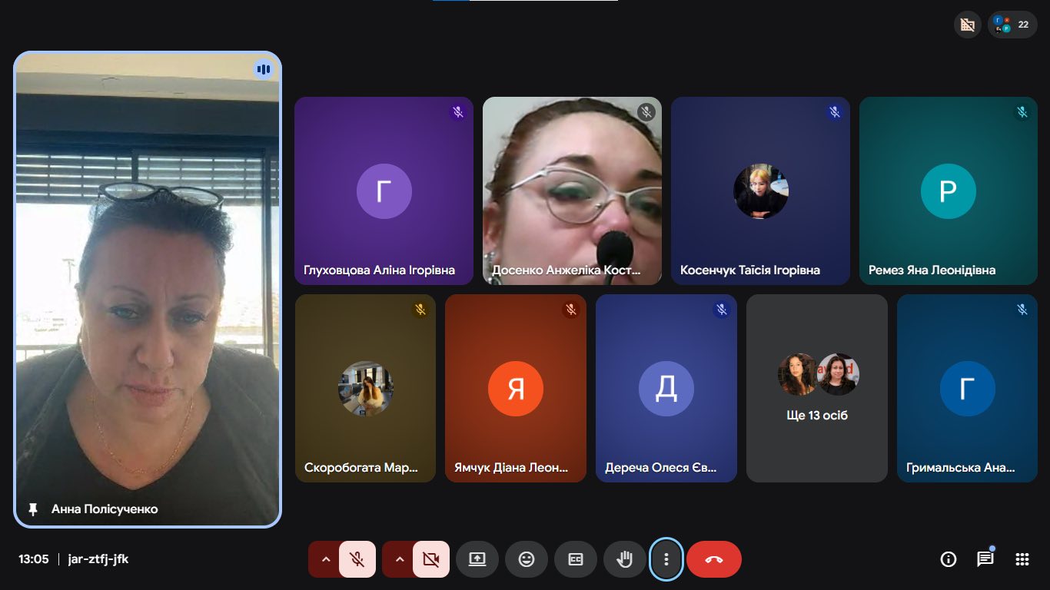Open the chat messages panel
The width and height of the screenshot is (1050, 590).
[985, 559]
